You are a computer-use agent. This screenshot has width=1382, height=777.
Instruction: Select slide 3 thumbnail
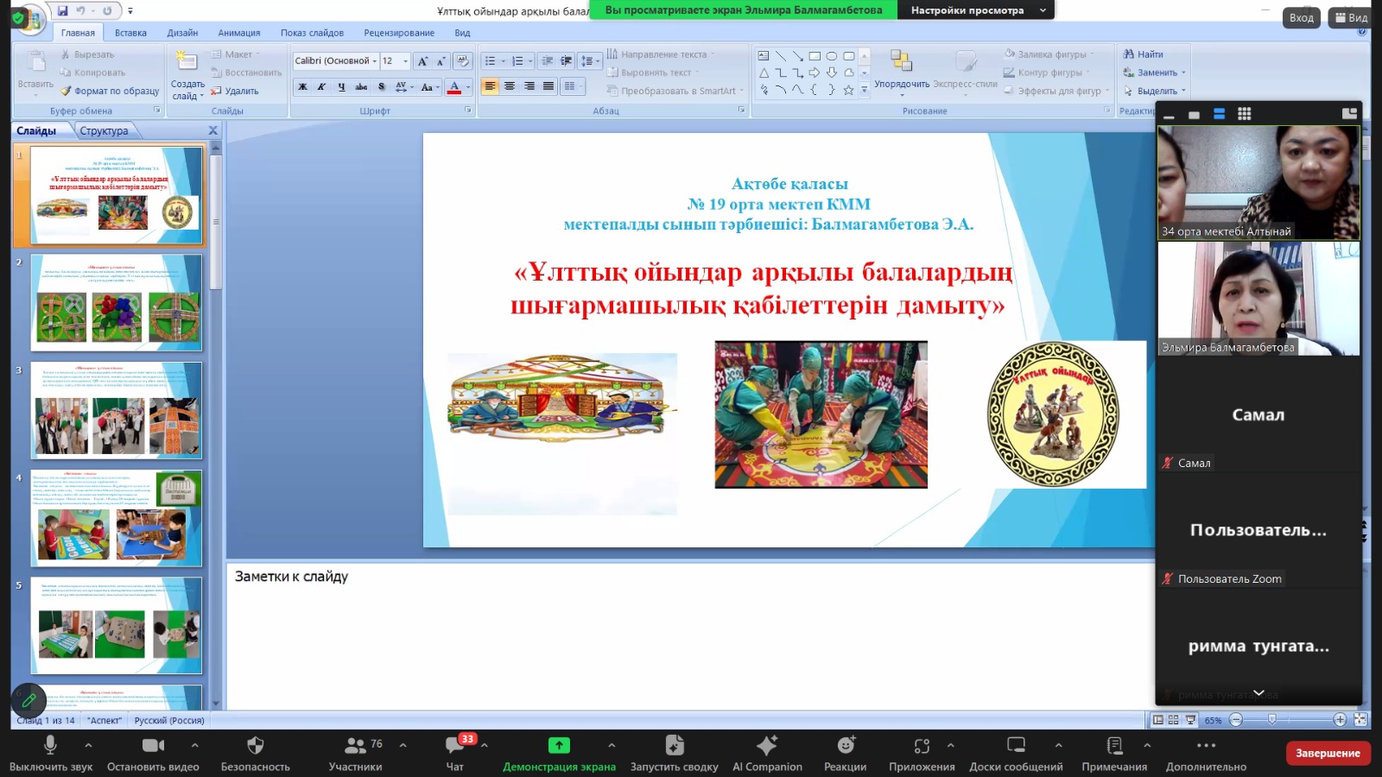click(117, 411)
